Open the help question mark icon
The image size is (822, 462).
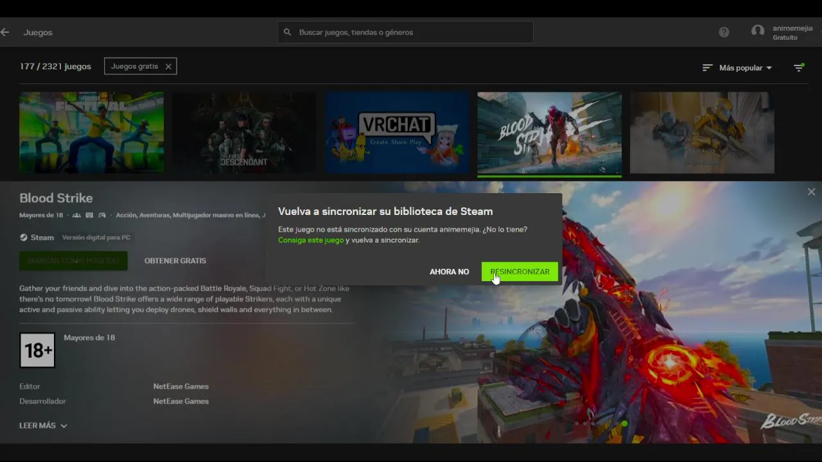tap(724, 32)
